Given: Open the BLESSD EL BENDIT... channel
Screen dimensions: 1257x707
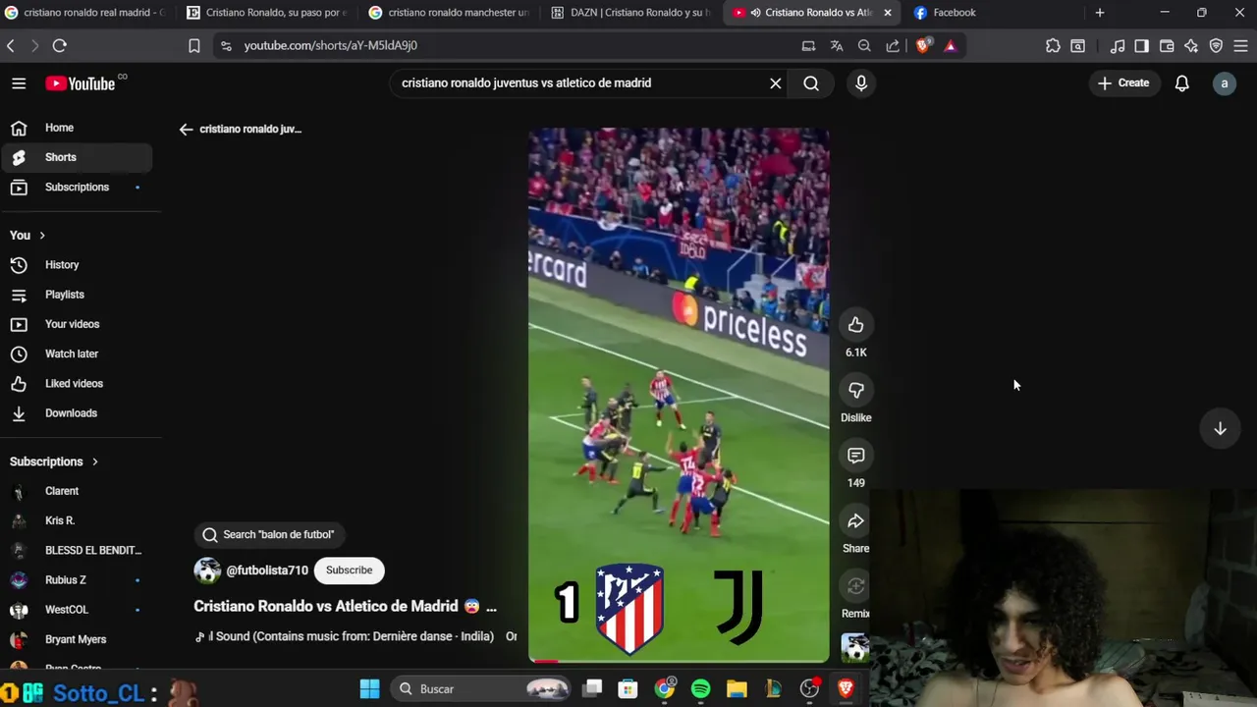Looking at the screenshot, I should [x=77, y=550].
